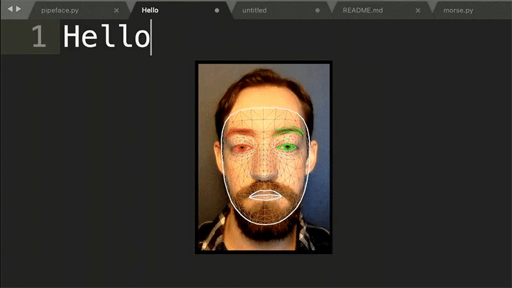
Task: Open the untitled tab
Action: pyautogui.click(x=254, y=11)
